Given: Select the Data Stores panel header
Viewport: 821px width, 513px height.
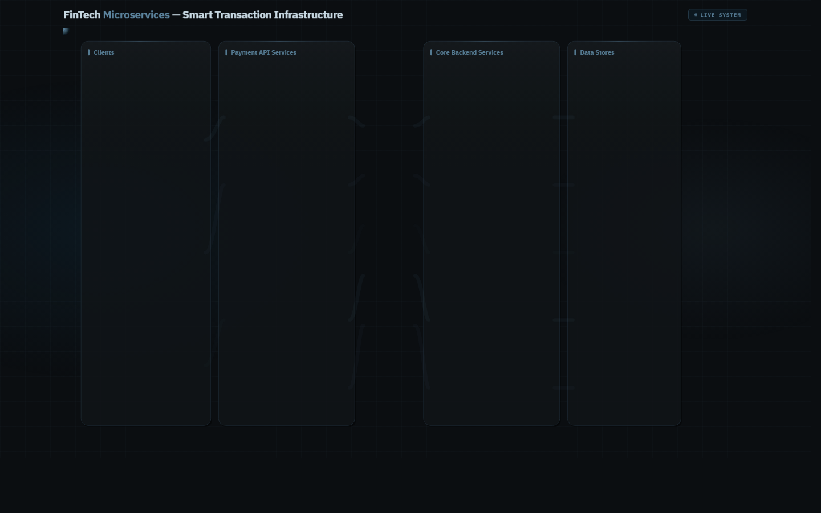Looking at the screenshot, I should click(x=597, y=52).
